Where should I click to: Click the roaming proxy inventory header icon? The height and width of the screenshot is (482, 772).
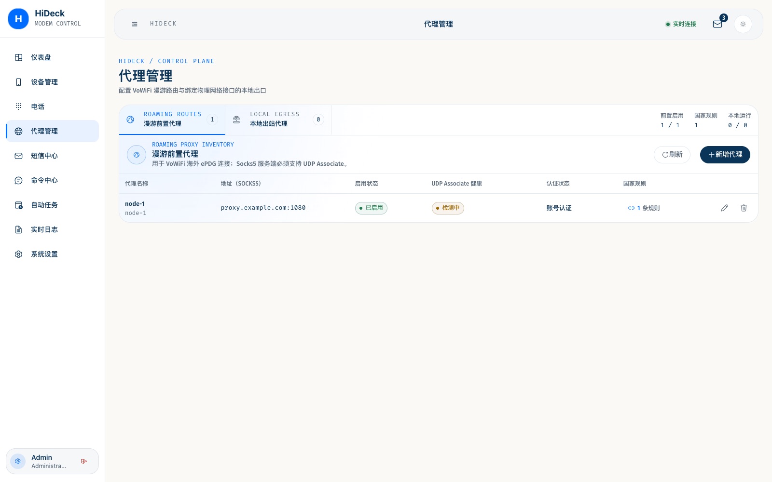pos(137,155)
